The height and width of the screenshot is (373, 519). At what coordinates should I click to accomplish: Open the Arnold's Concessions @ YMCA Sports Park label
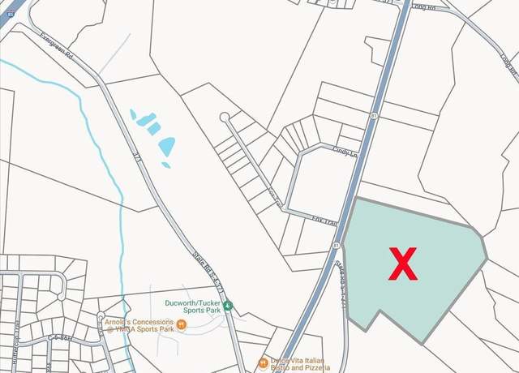tap(139, 325)
